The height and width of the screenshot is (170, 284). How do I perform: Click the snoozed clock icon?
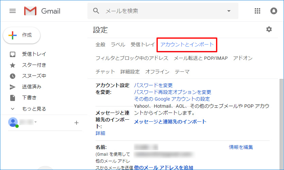click(x=13, y=76)
